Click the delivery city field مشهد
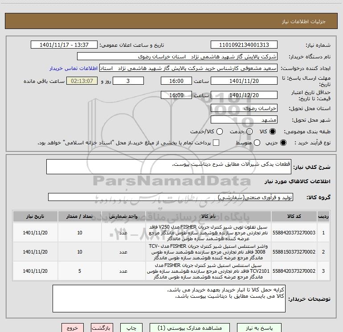 [244, 120]
